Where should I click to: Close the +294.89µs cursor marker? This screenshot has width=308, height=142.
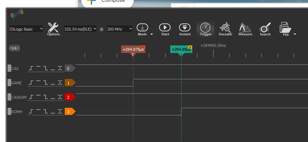tap(190, 47)
